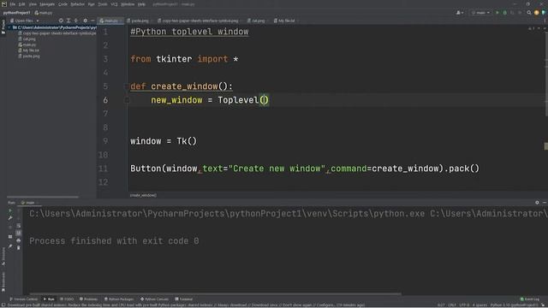Open the Python Console tool window
The width and height of the screenshot is (548, 308).
click(154, 299)
